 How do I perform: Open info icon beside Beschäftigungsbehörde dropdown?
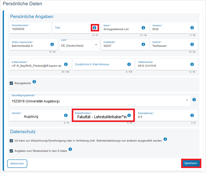[194, 100]
